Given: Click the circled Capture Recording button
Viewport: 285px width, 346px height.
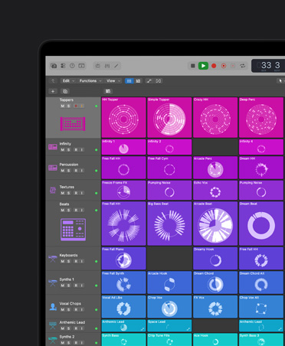Looking at the screenshot, I should (224, 66).
